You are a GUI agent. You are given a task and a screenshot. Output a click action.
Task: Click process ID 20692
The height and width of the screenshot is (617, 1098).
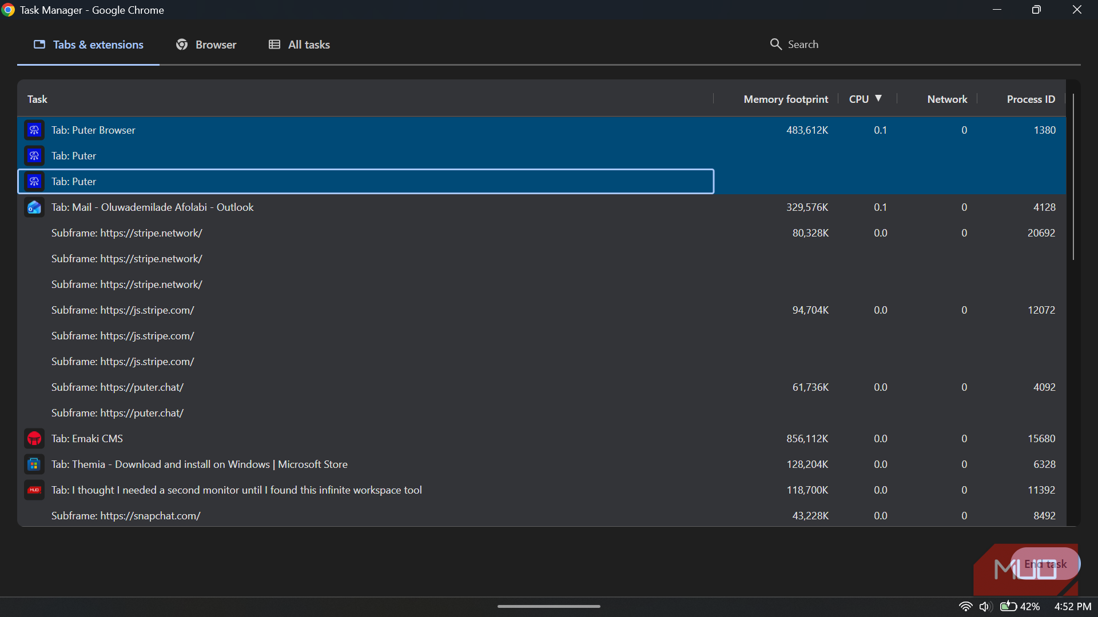(1041, 233)
